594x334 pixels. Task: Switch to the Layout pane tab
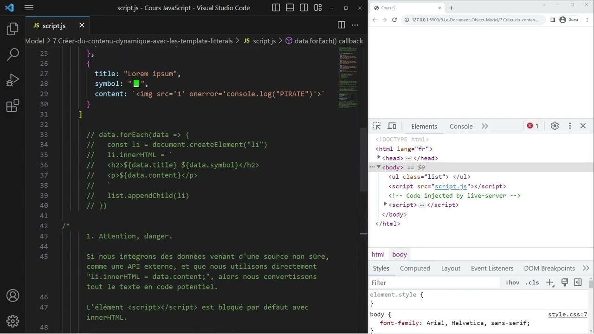(x=451, y=268)
